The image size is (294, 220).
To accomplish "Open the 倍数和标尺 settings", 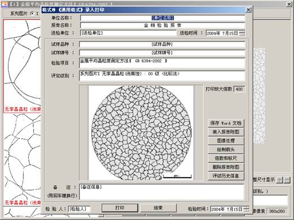I will 226,158.
